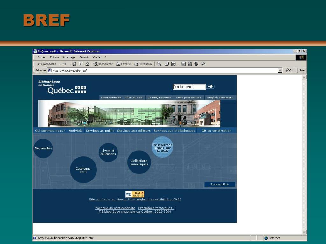Click the Internet zone status bar icon
This screenshot has width=326, height=244.
[266, 238]
